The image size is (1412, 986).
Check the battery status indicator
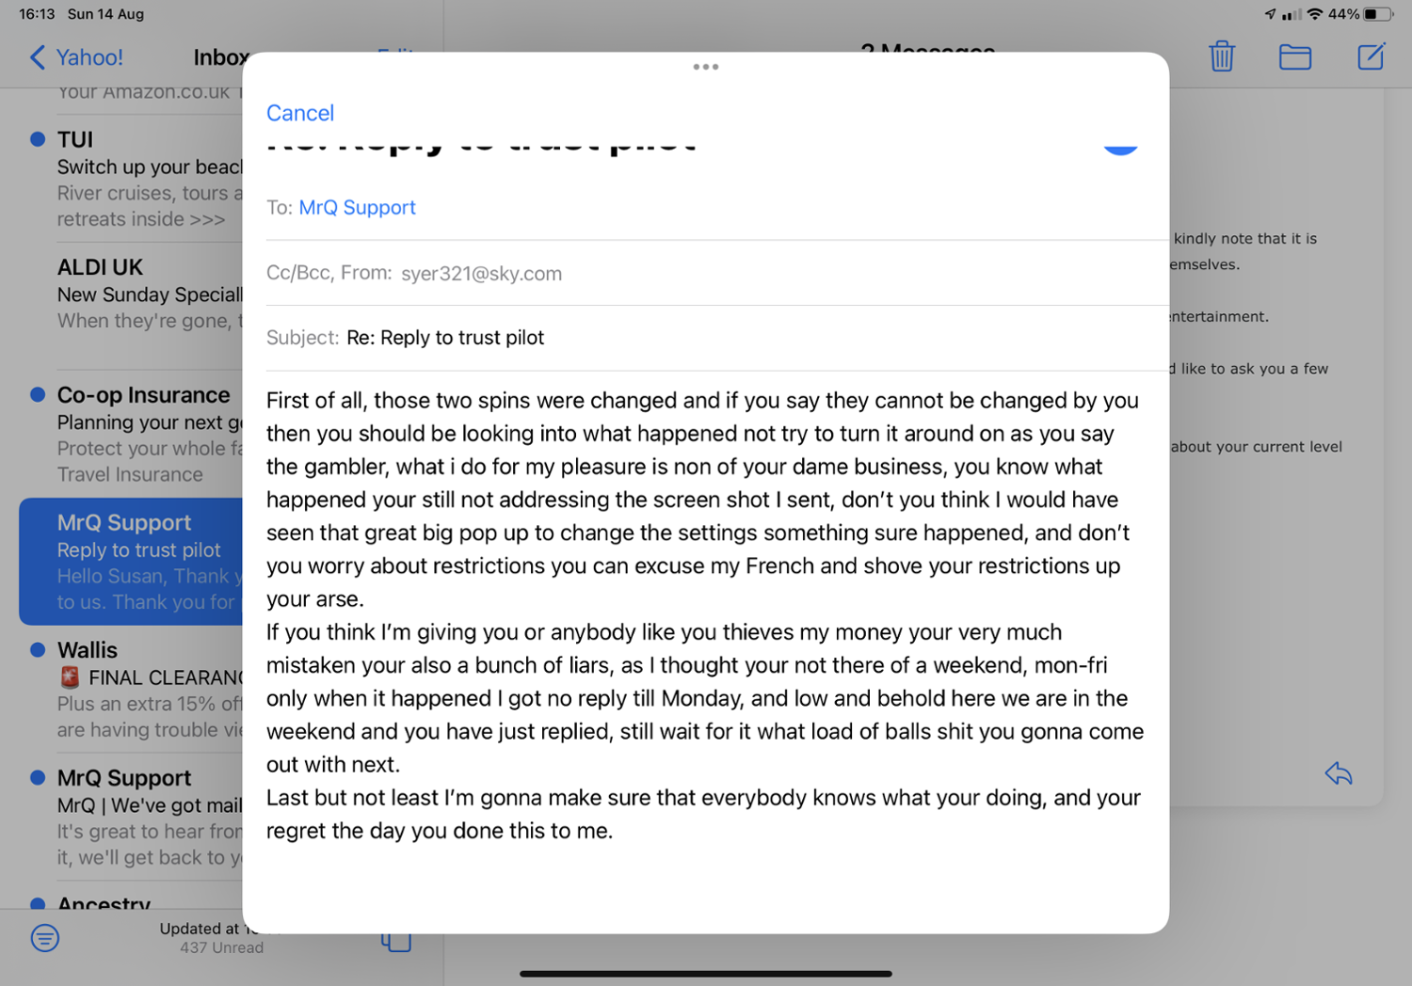[x=1377, y=14]
